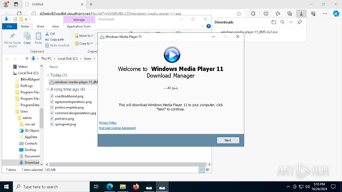Open the Customize Quick Access Toolbar dropdown
This screenshot has width=342, height=192.
[26, 19]
